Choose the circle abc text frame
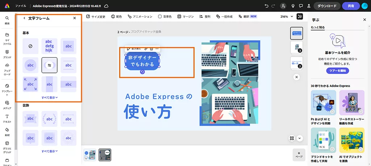This screenshot has height=166, width=371. click(x=30, y=65)
